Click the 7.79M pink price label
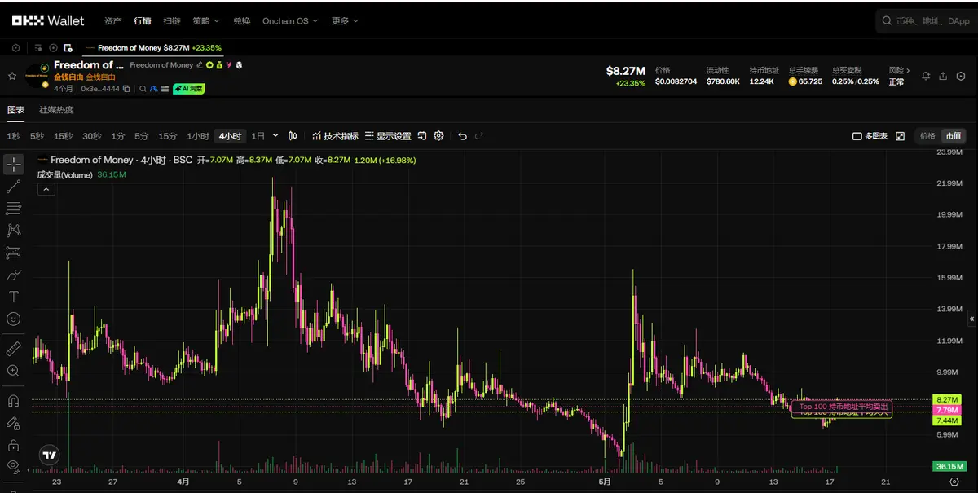 946,410
